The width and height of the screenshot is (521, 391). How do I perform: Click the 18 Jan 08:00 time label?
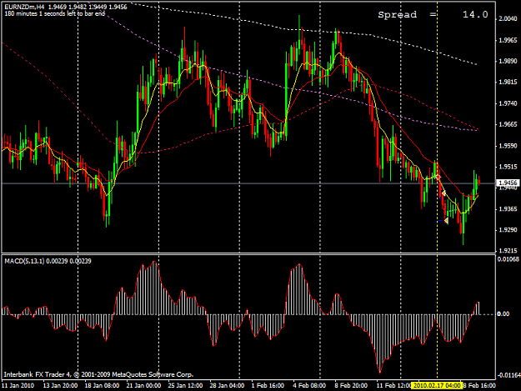click(x=102, y=385)
